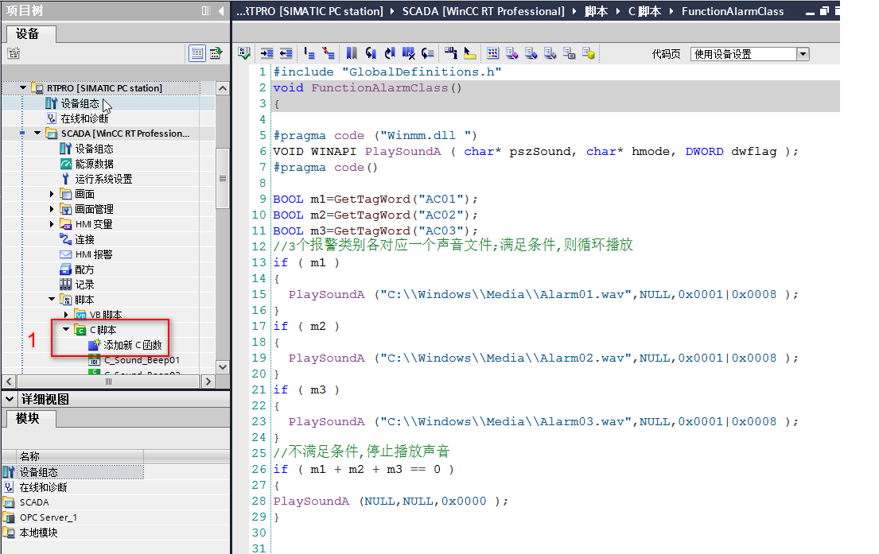Click the column layout icon in 项目树 header
Screen dimensions: 879x554
point(206,10)
